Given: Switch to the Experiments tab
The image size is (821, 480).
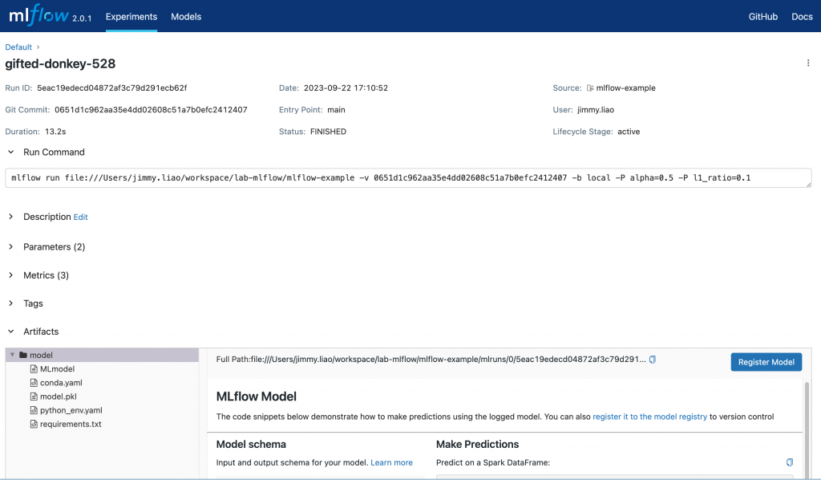Looking at the screenshot, I should [131, 17].
